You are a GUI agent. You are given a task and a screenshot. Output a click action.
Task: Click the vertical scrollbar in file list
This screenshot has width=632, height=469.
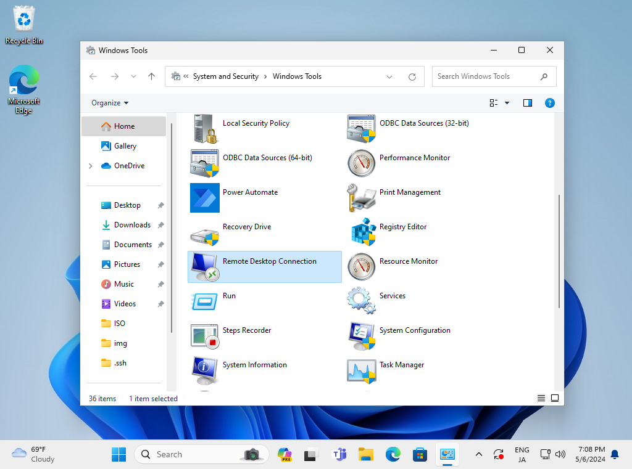(559, 251)
